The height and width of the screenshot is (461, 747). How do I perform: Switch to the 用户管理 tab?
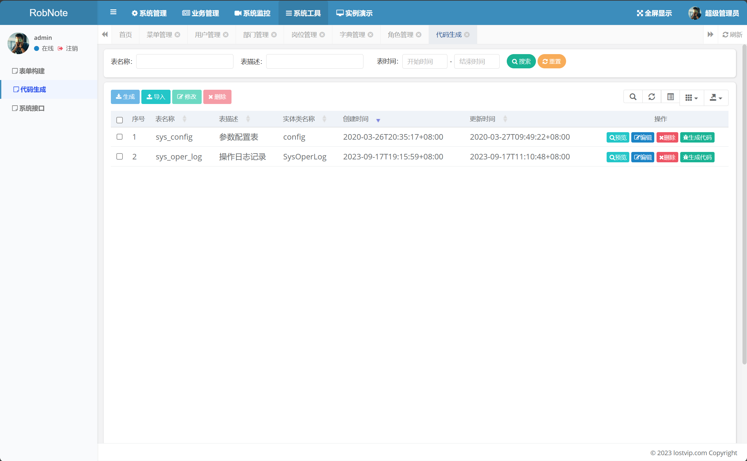(x=207, y=35)
